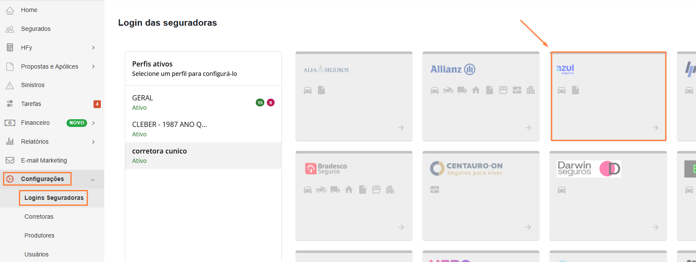Expand the HFy submenu chevron
696x262 pixels.
[x=93, y=48]
